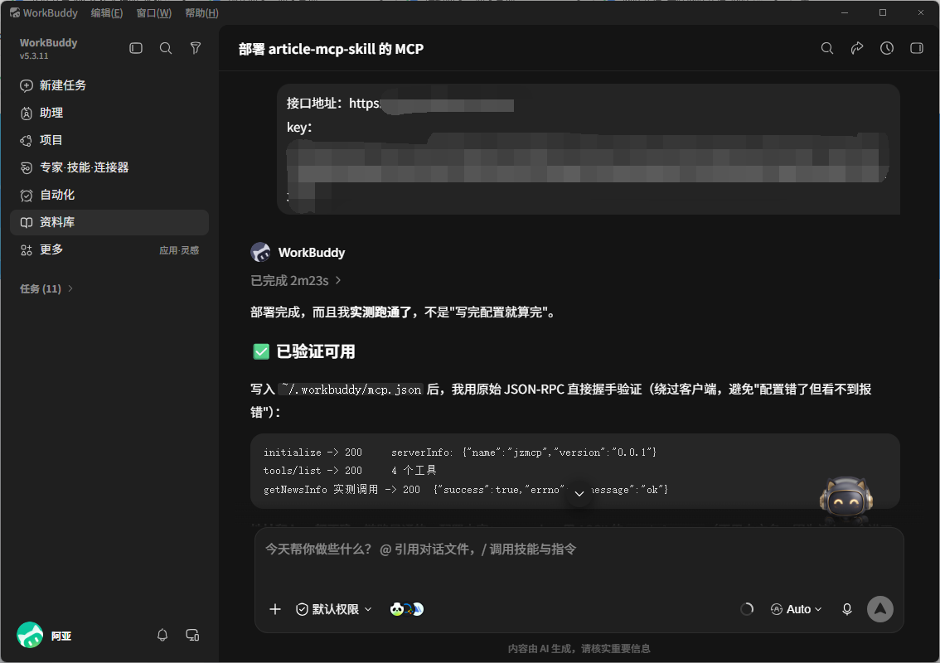Click the 接口地址 line in user message

click(400, 104)
